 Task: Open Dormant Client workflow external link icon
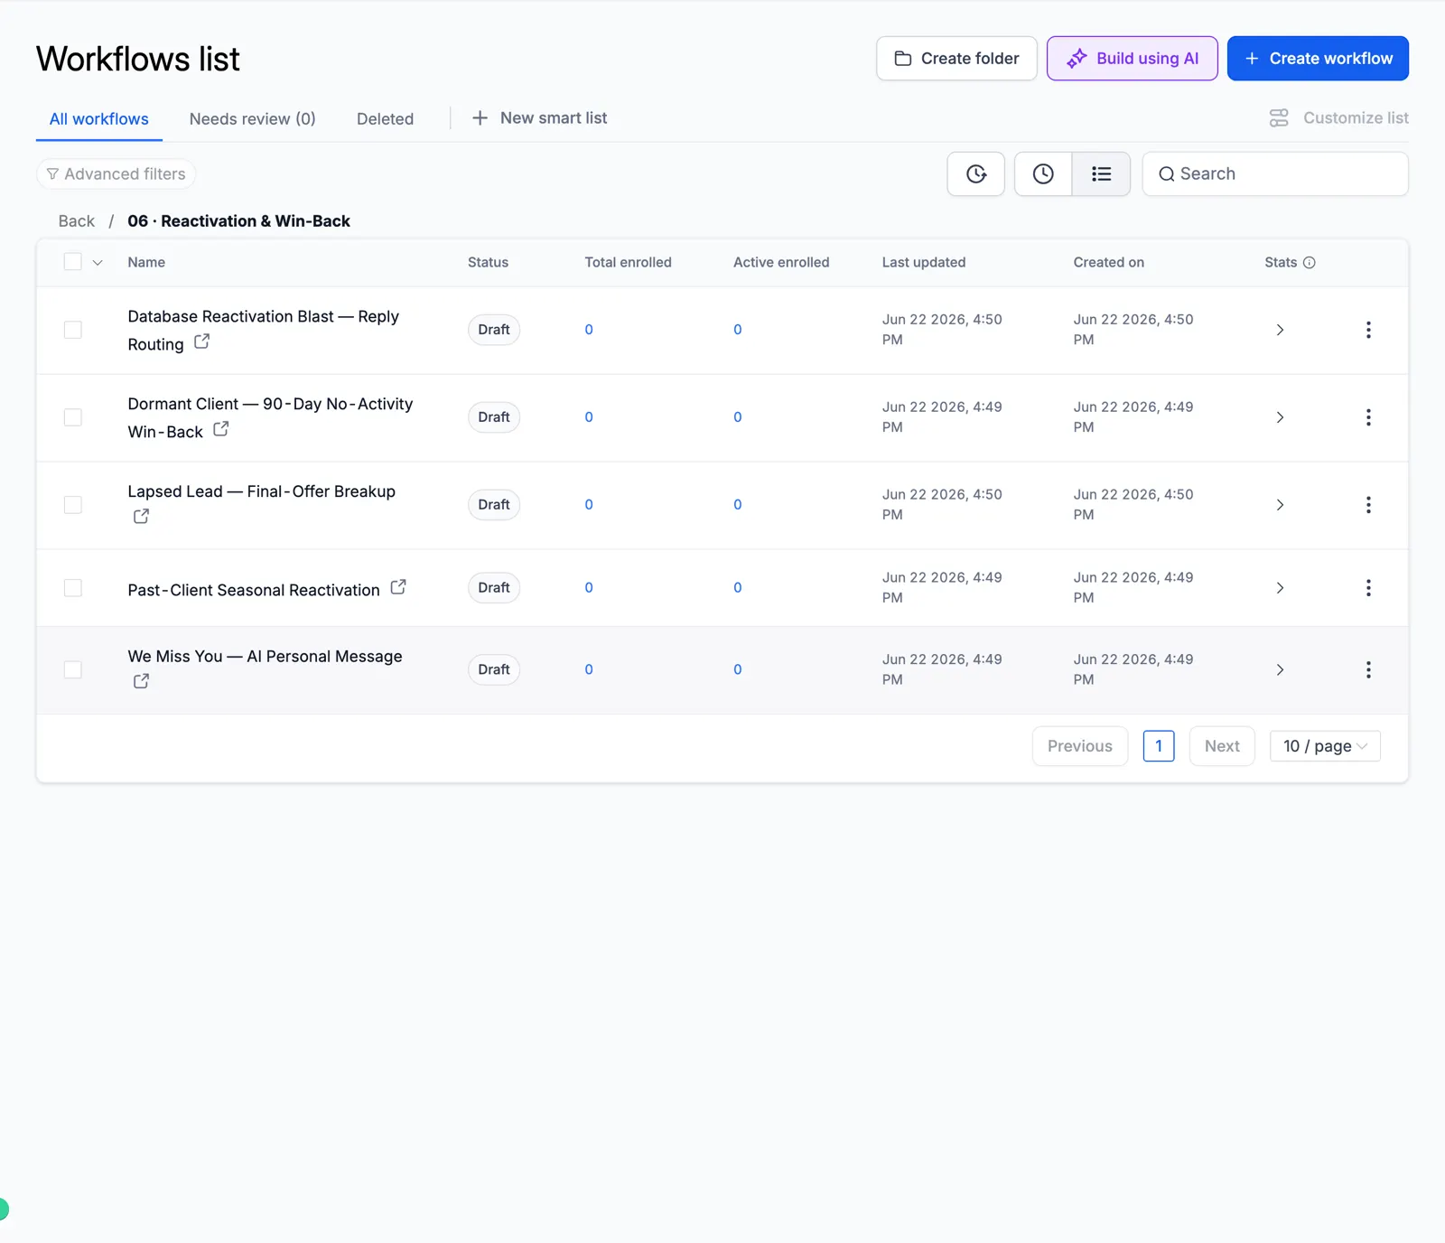[x=221, y=429]
